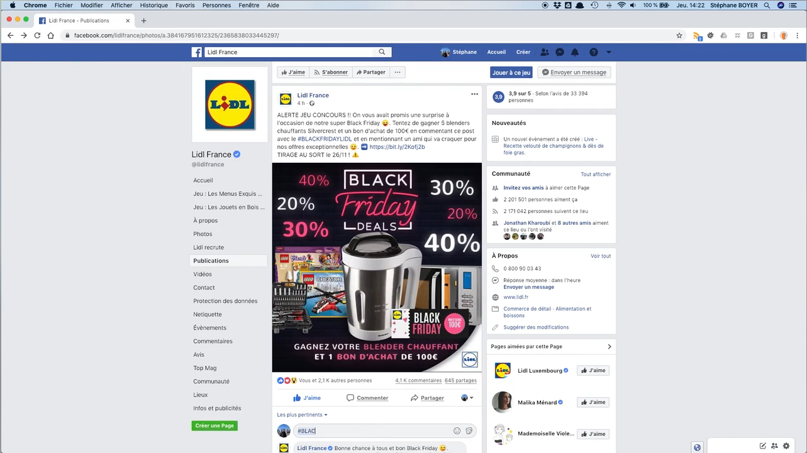Open the bit.ly link in post
This screenshot has width=807, height=453.
397,147
